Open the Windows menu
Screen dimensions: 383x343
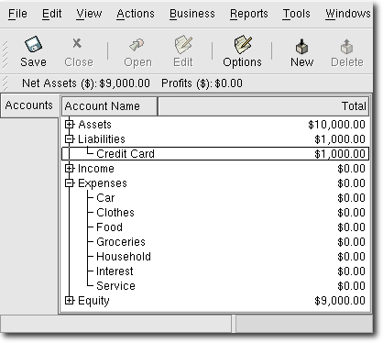coord(348,14)
